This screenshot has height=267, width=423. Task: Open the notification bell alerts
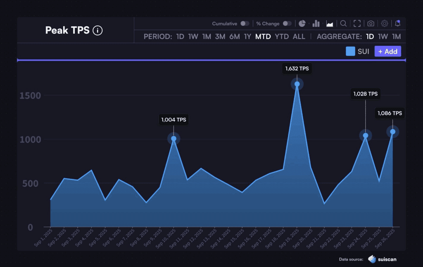(397, 23)
